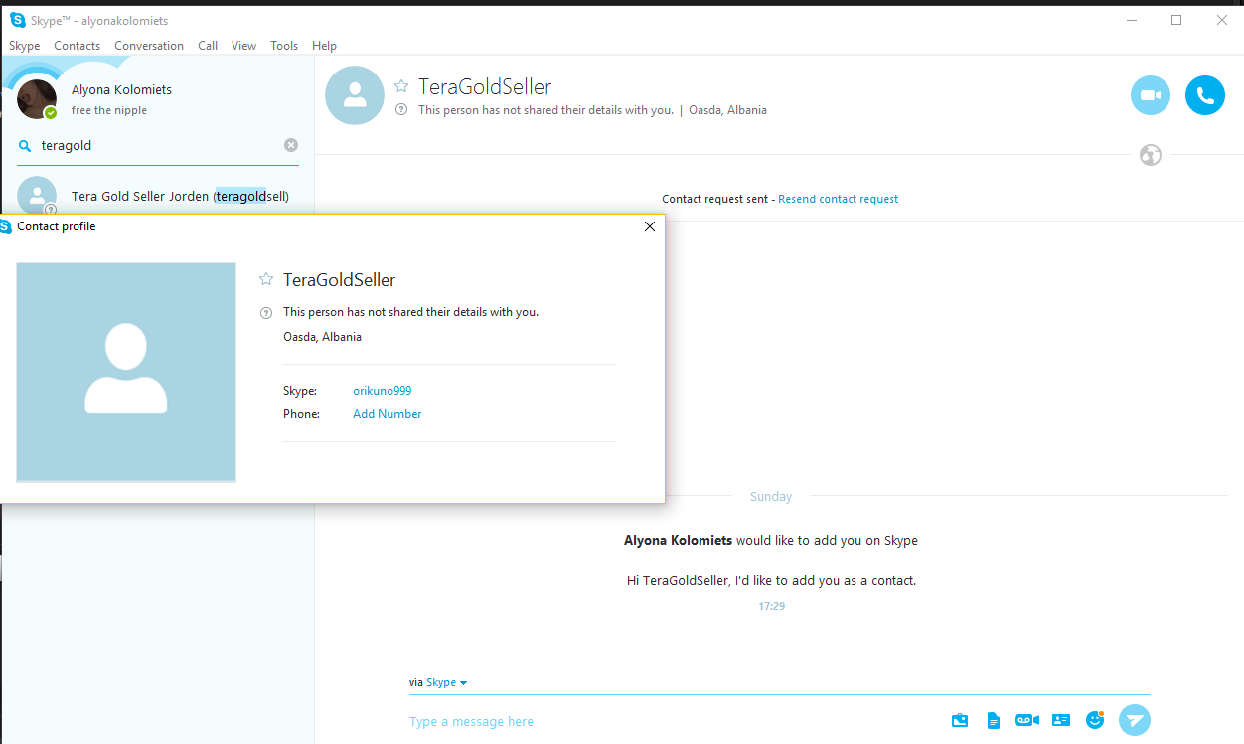Select Tera Gold Seller Jorden search result
1244x744 pixels.
pos(157,196)
